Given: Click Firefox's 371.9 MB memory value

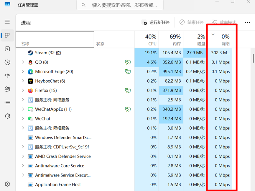Looking at the screenshot, I should coord(172,90).
